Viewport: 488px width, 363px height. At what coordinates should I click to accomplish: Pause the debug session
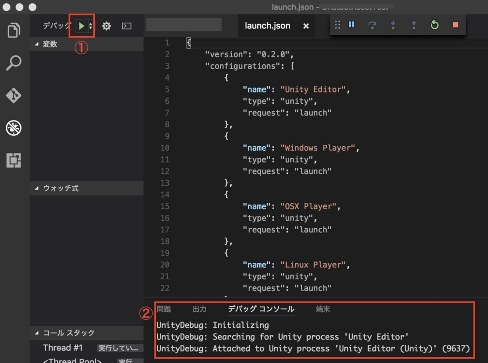point(351,25)
